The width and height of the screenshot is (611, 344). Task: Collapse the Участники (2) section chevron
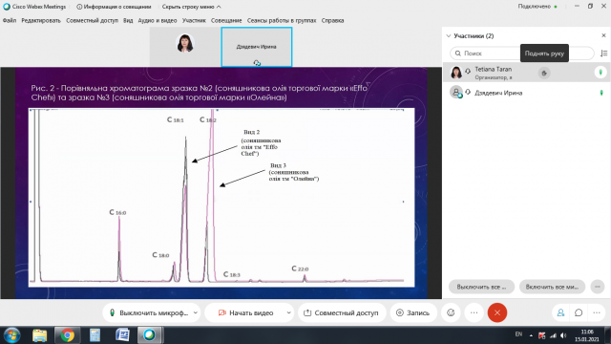tap(449, 36)
